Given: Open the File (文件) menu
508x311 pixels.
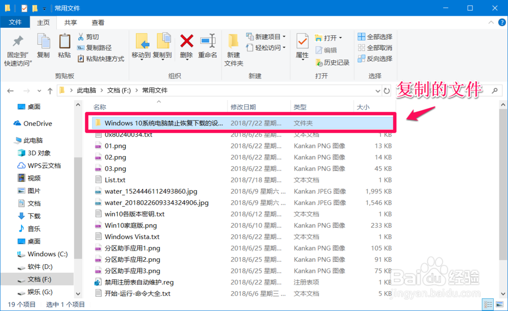Looking at the screenshot, I should (15, 22).
